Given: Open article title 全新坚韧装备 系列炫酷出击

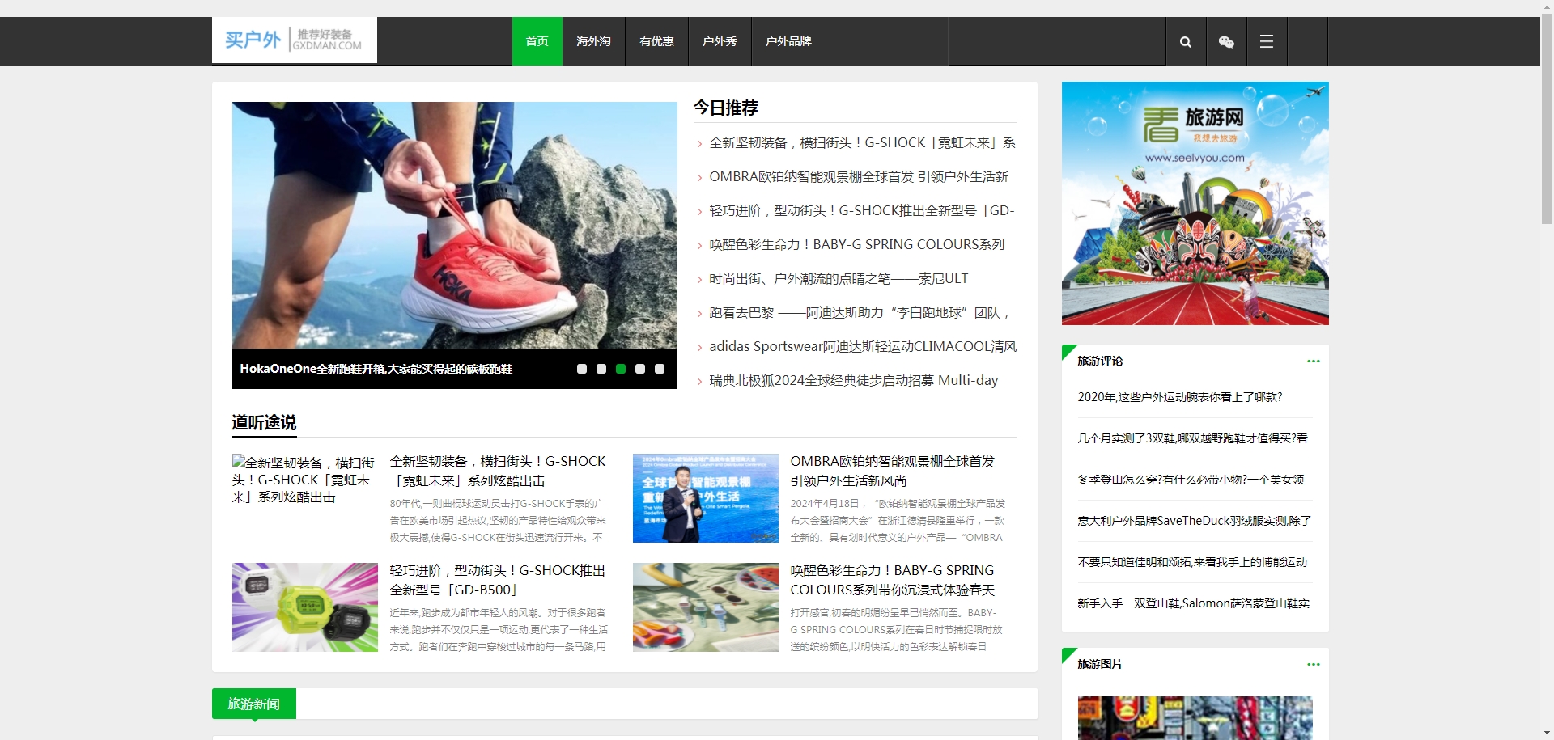Looking at the screenshot, I should [x=498, y=471].
